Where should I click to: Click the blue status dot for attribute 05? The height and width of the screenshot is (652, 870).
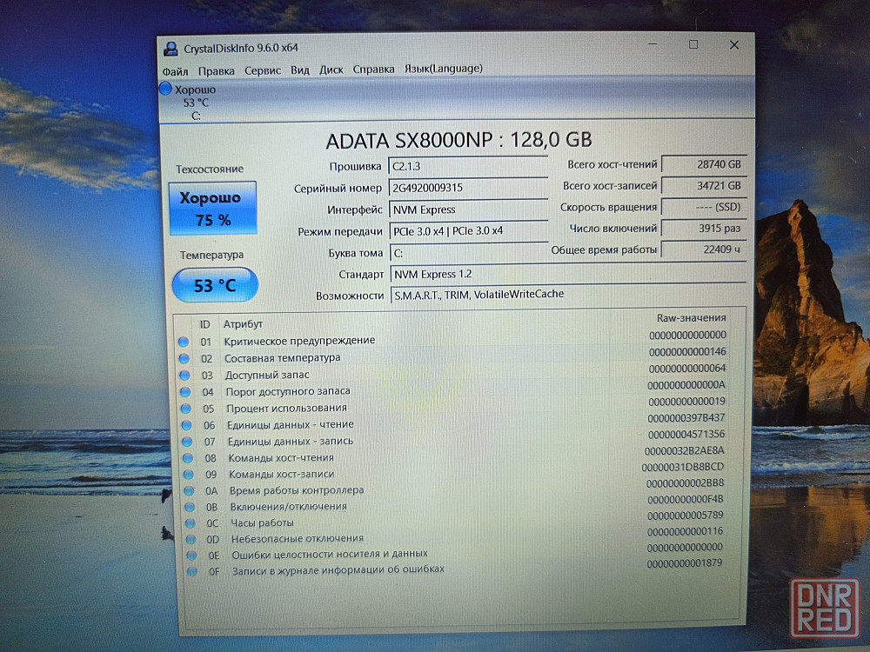[x=185, y=409]
